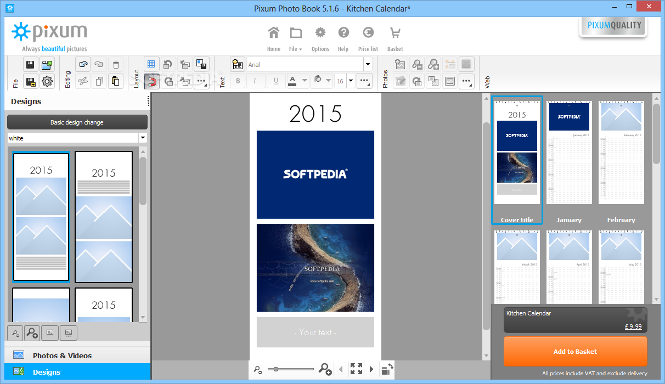Screen dimensions: 665x384
Task: Click the text background fill color bucket
Action: pos(317,81)
